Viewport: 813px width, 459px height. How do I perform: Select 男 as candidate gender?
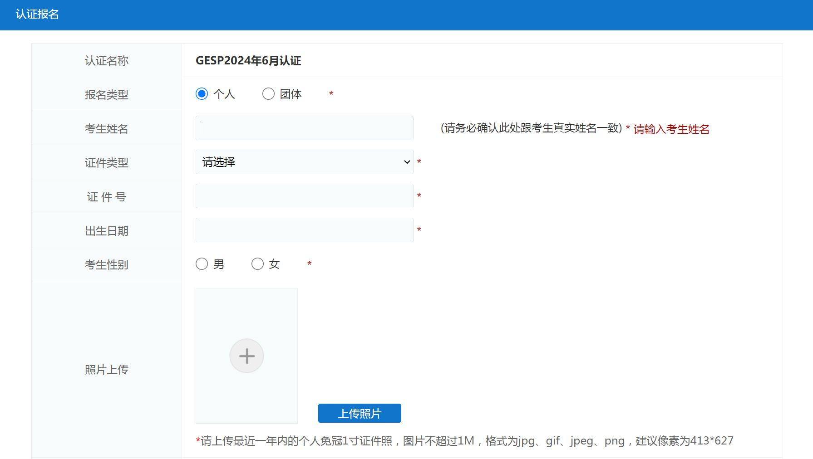(202, 264)
